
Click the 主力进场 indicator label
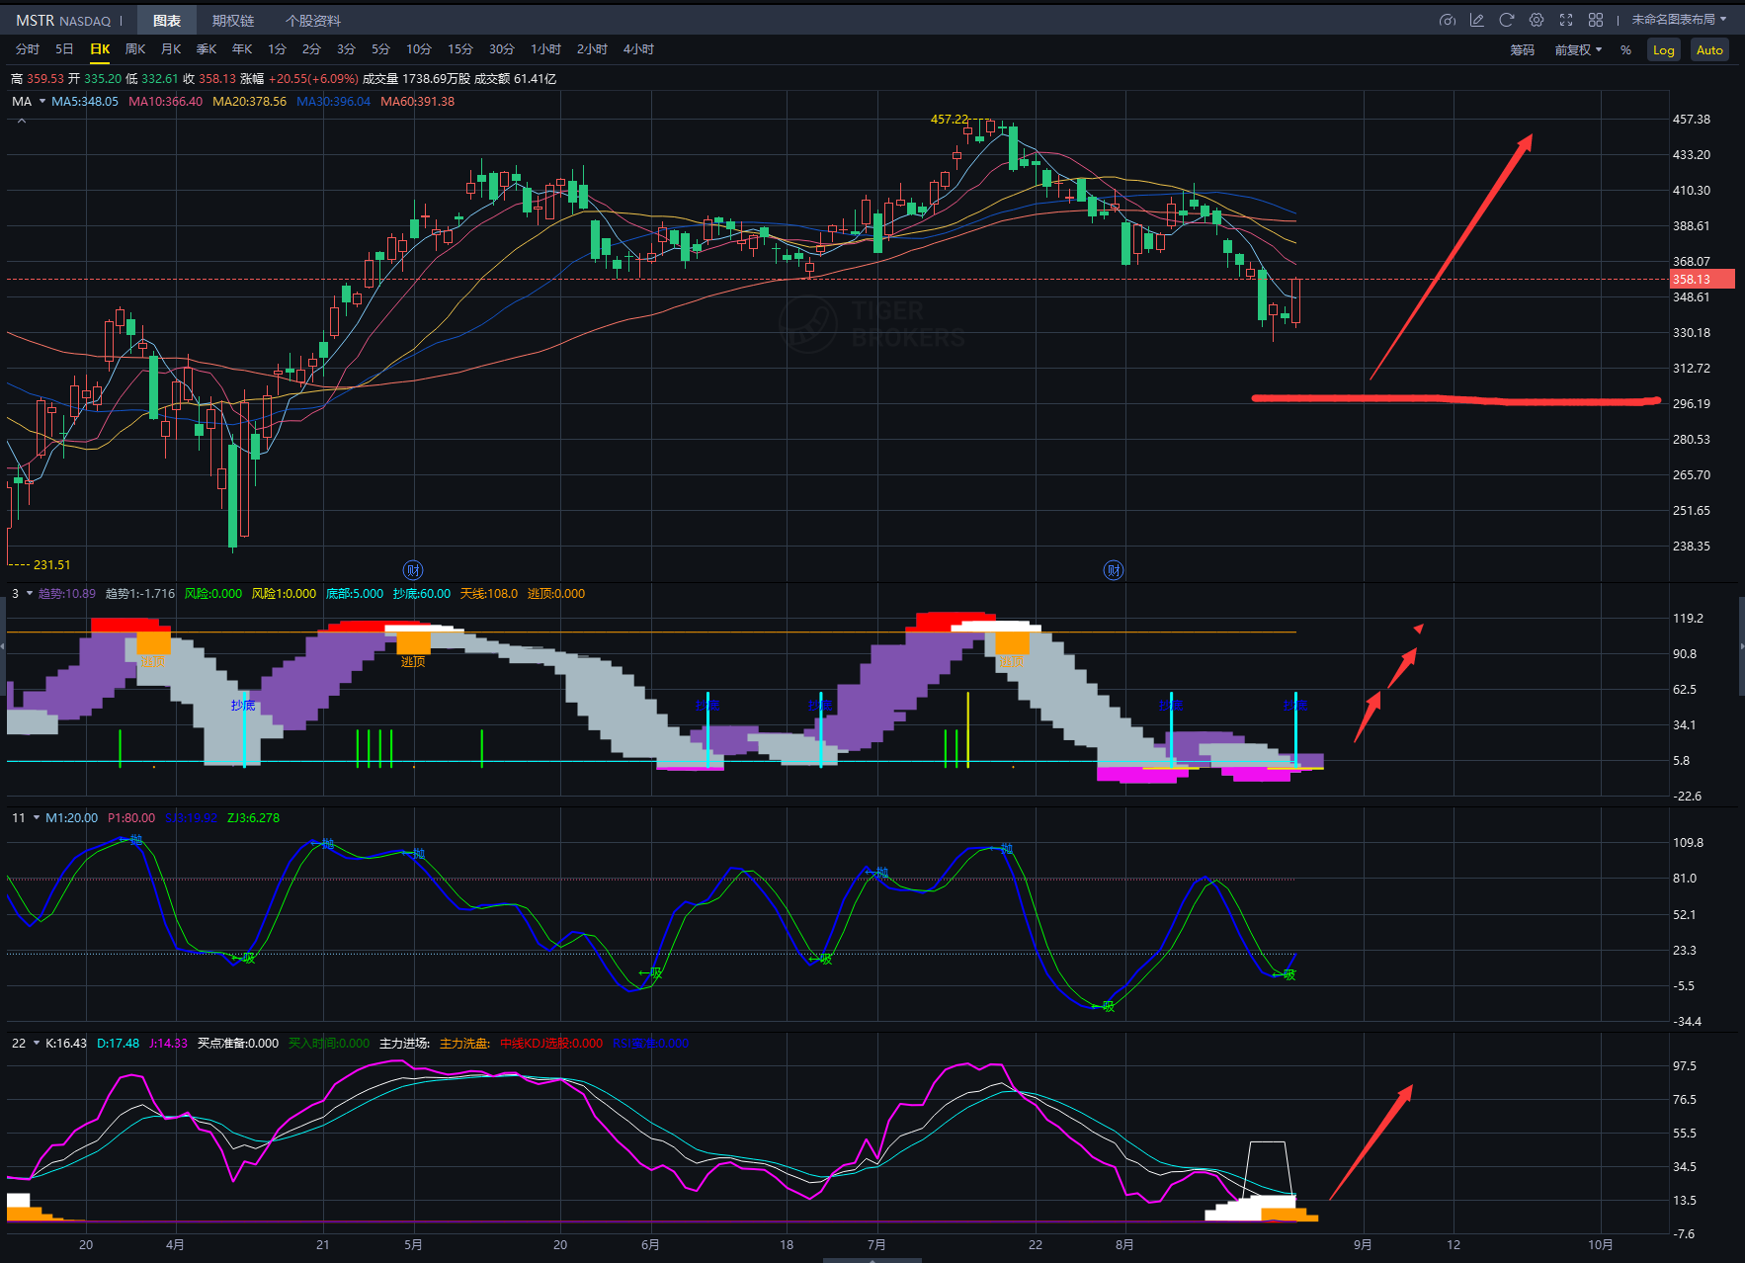[x=404, y=1044]
